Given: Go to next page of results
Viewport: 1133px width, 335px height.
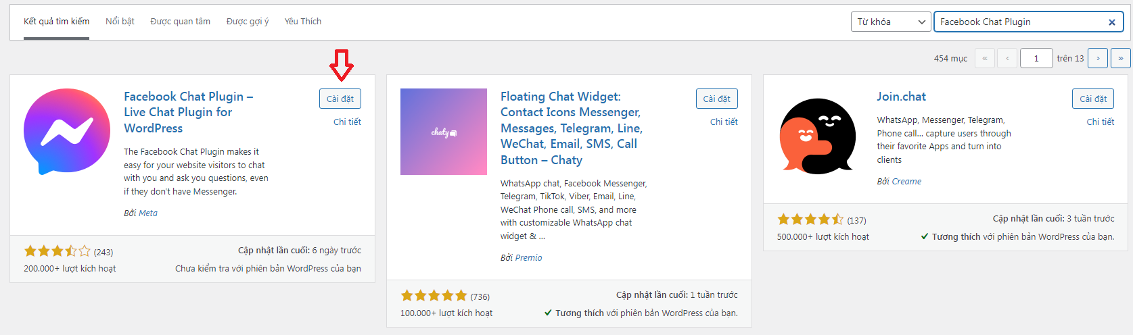Looking at the screenshot, I should (x=1098, y=58).
